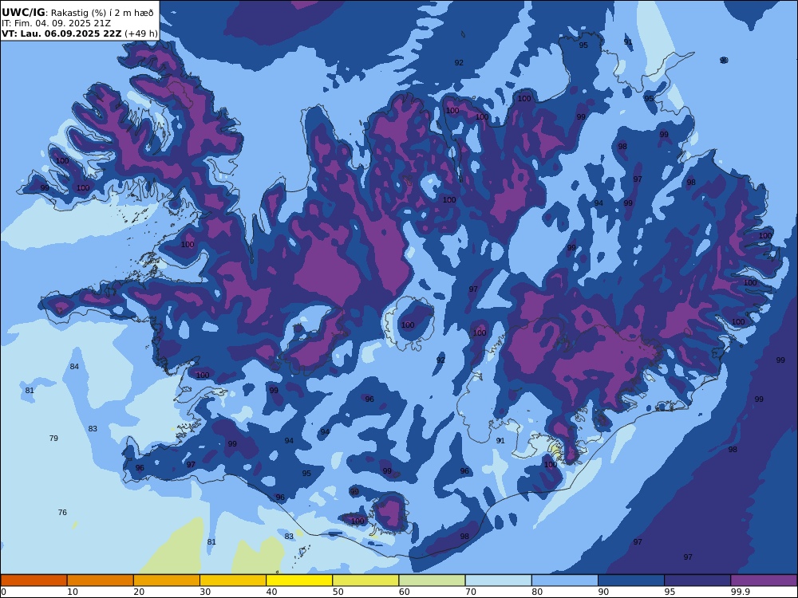Click the legend tick label '10'

point(73,592)
